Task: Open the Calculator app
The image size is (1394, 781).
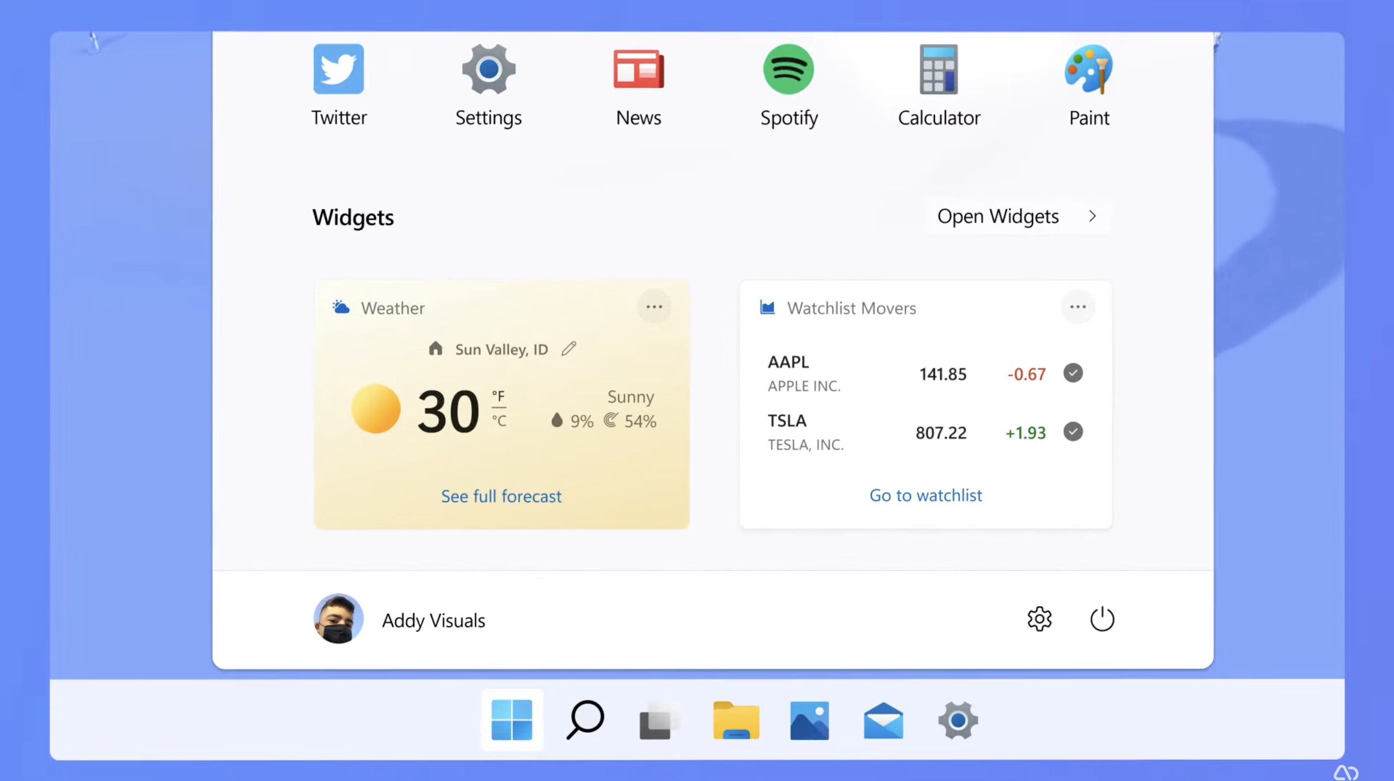Action: pyautogui.click(x=939, y=69)
